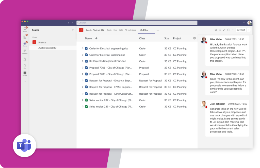The width and height of the screenshot is (260, 168).
Task: Expand the Proposal 7708 row
Action: tap(83, 74)
